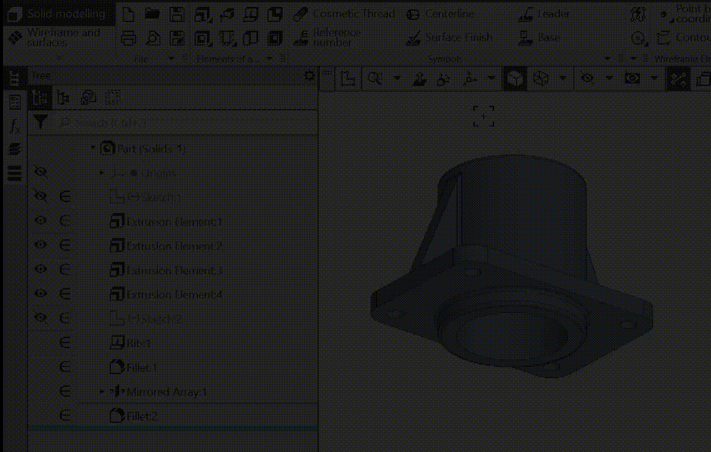711x452 pixels.
Task: Select the Base symbol button
Action: pos(539,38)
